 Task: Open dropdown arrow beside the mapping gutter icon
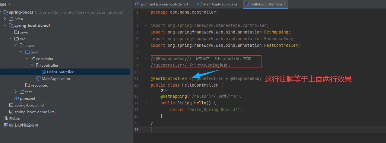point(166,91)
